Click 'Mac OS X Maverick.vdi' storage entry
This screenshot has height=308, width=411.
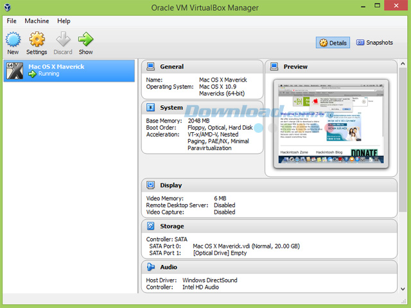pos(247,246)
